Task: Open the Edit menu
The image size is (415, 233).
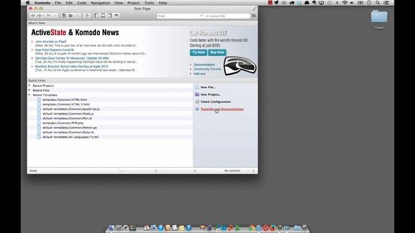Action: point(69,3)
